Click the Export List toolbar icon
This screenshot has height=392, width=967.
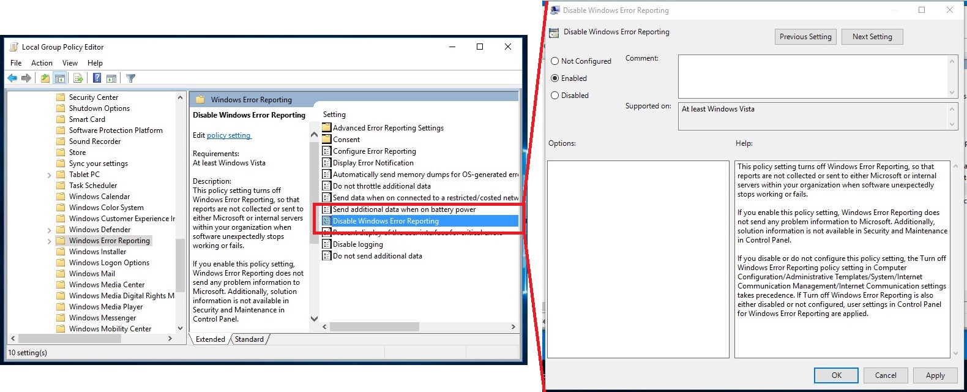pyautogui.click(x=78, y=78)
